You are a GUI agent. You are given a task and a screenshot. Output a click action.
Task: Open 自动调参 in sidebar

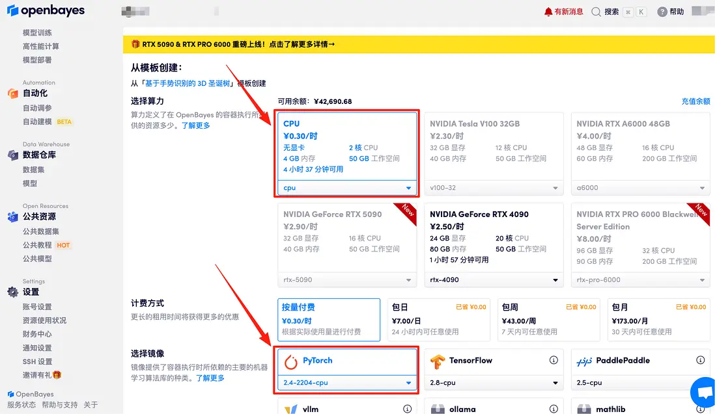[37, 108]
